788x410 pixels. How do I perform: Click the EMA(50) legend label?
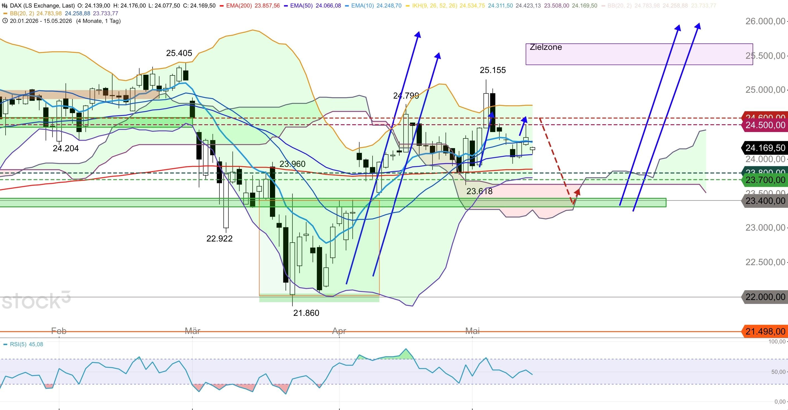[x=301, y=6]
